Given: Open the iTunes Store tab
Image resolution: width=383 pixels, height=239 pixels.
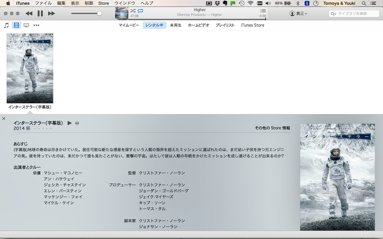Looking at the screenshot, I should 253,25.
